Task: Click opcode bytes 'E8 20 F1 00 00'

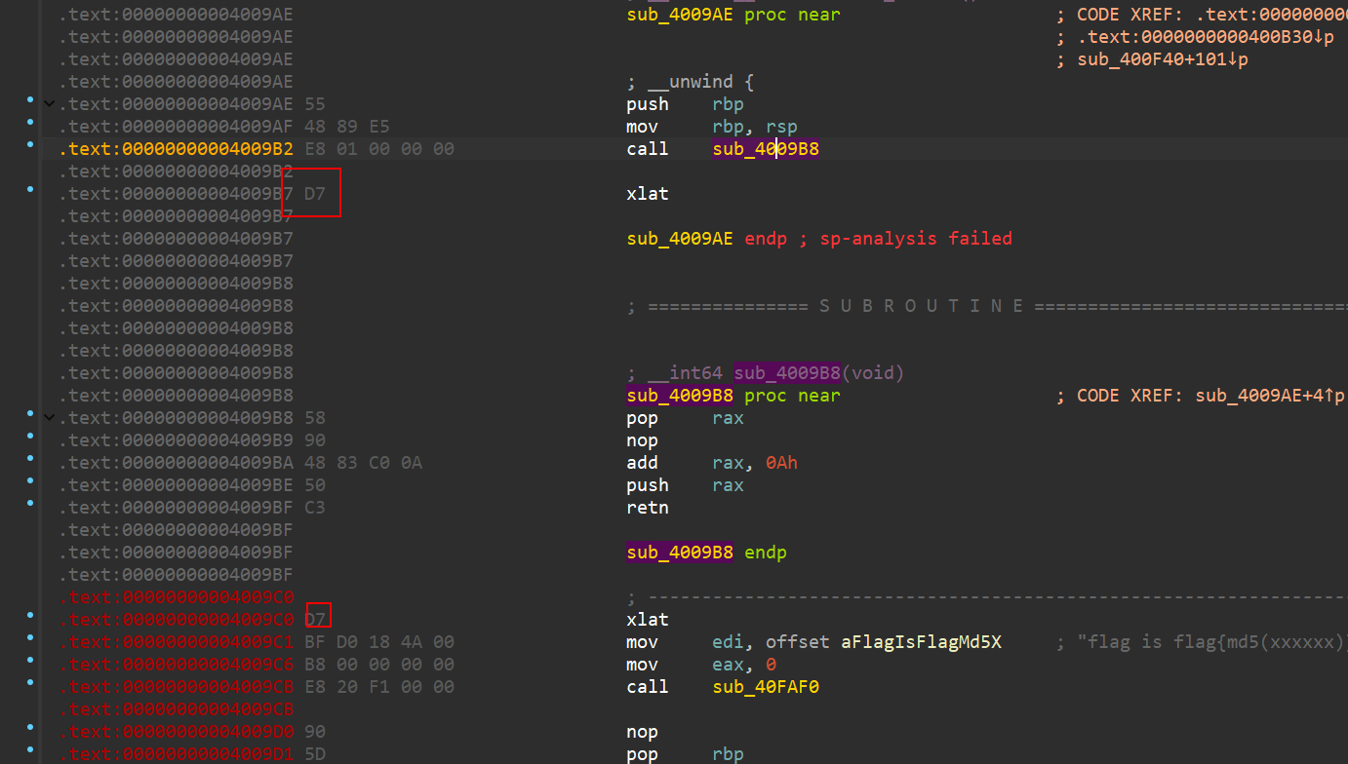Action: click(378, 687)
